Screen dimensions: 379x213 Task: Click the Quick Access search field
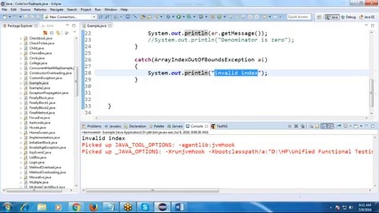tap(298, 17)
